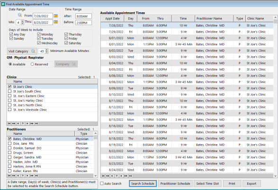Click the Print button
Screen dimensions: 278x190
232,184
